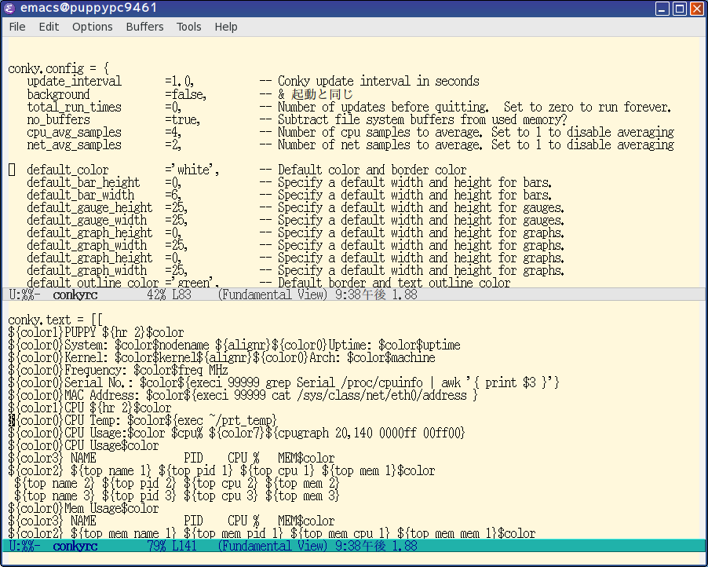Open the Tools menu
Screen dimensions: 708x567
pos(188,27)
